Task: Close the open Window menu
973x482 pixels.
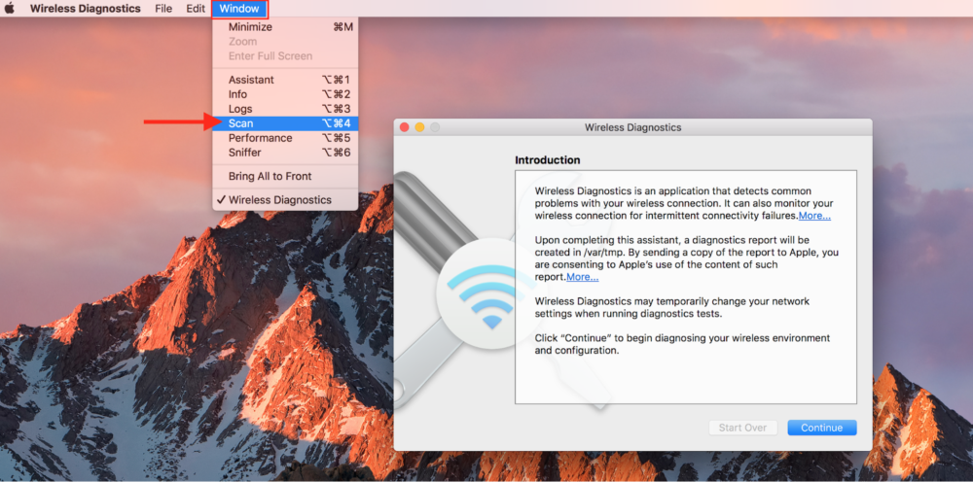Action: coord(239,9)
